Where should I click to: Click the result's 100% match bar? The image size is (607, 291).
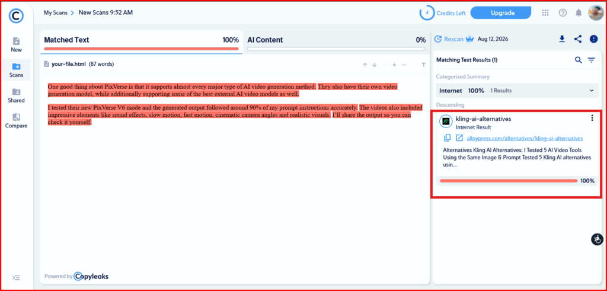[x=509, y=181]
